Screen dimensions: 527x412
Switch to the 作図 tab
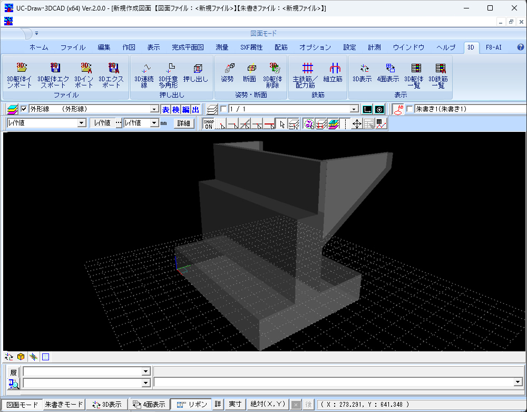point(129,47)
